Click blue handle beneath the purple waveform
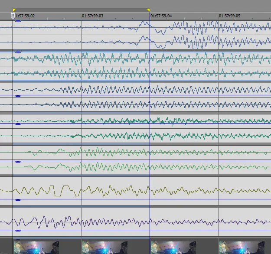The height and width of the screenshot is (254, 271). [x=18, y=231]
